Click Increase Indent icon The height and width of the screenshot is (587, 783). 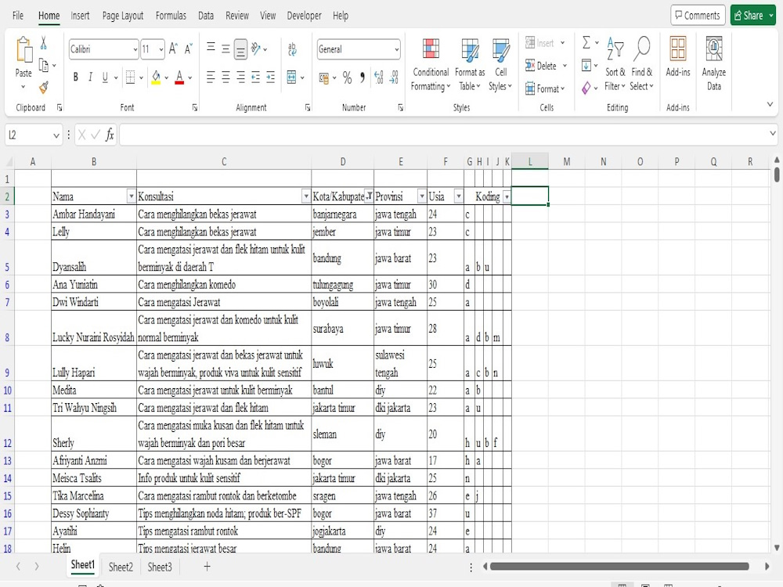tap(271, 77)
